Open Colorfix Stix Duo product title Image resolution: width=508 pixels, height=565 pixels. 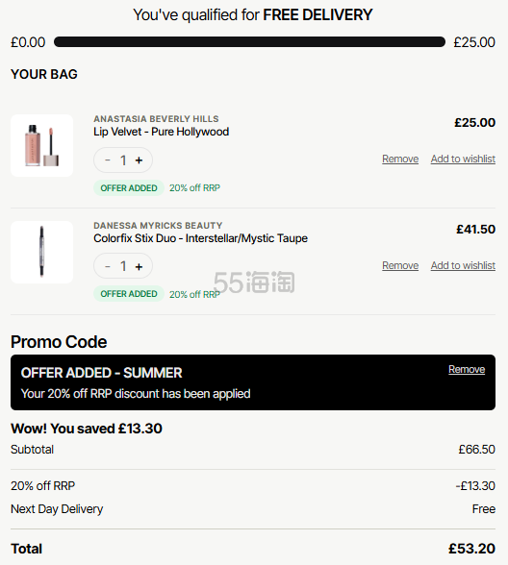tap(200, 238)
